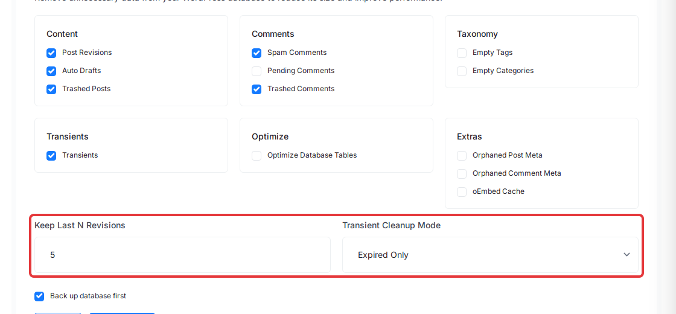The image size is (676, 314).
Task: Toggle the Trashed Comments checkbox
Action: pos(257,89)
